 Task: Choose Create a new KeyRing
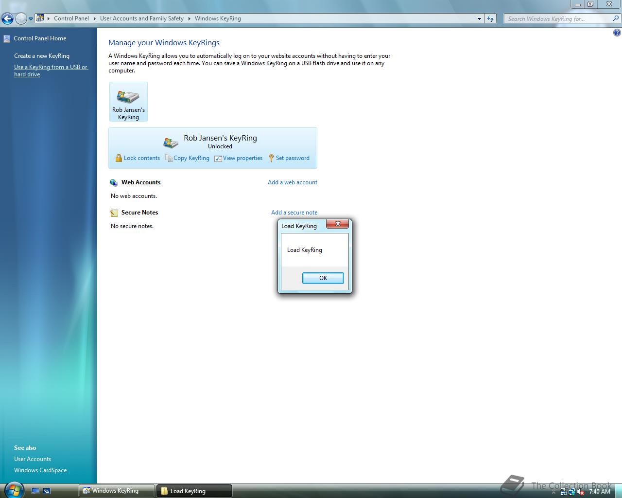(x=42, y=56)
